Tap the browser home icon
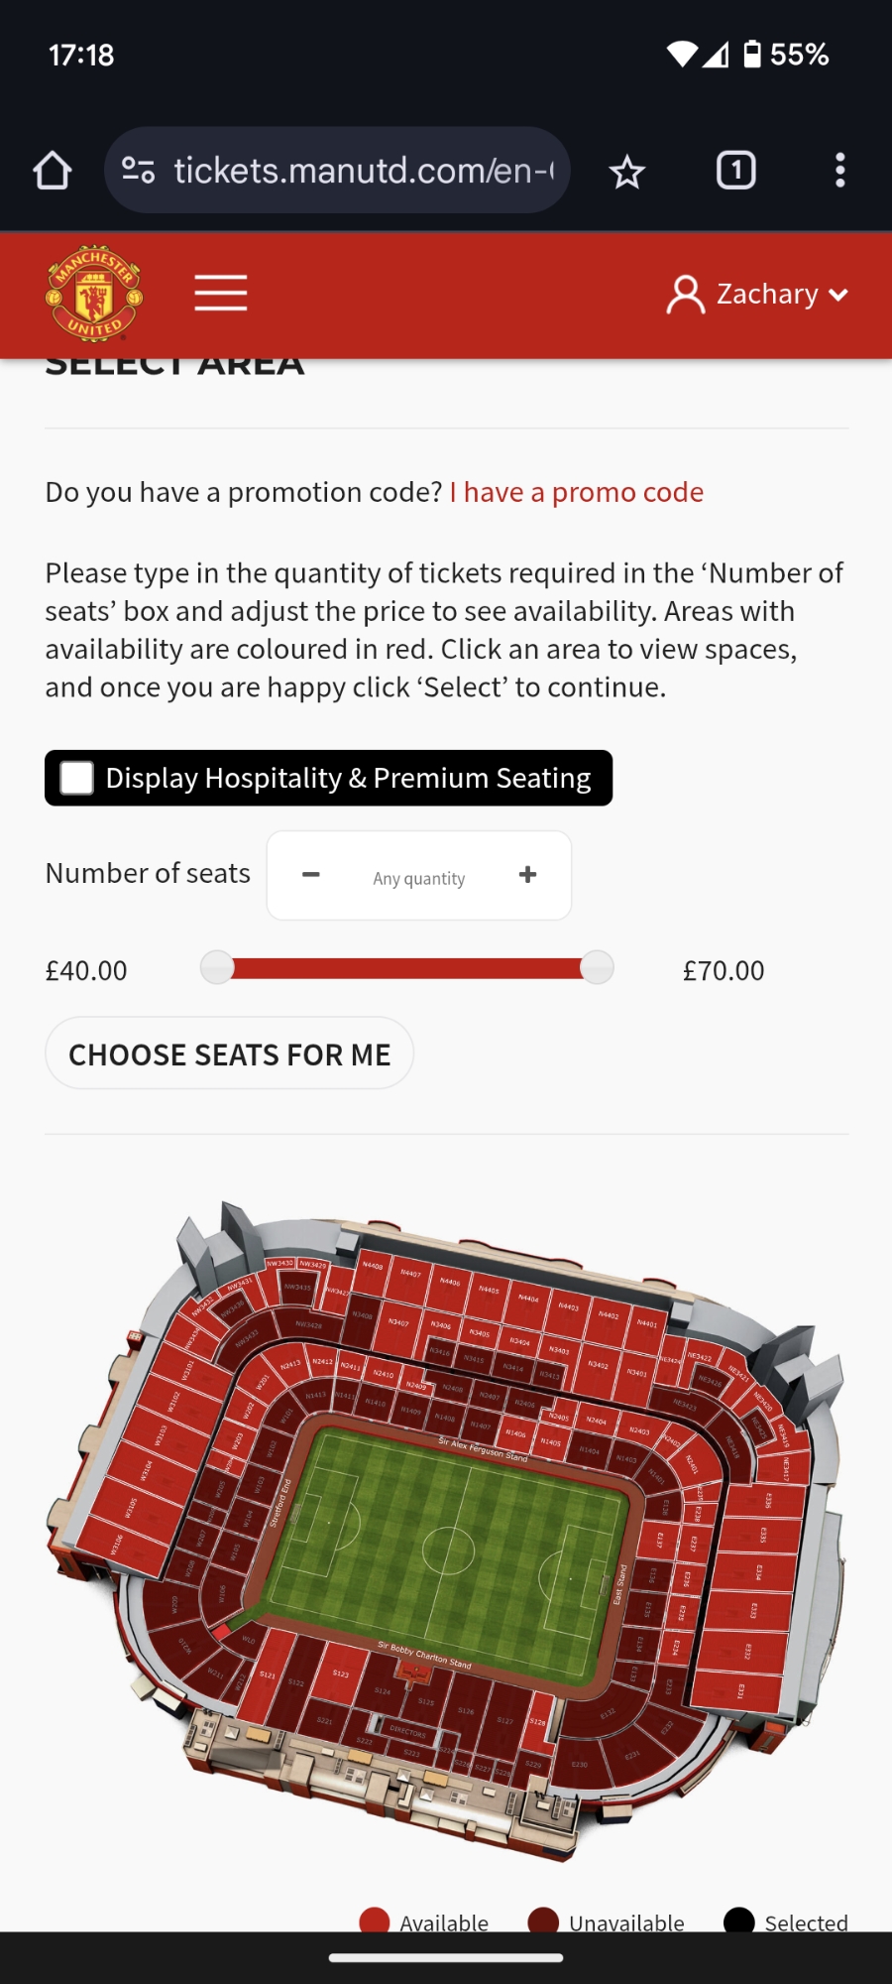892x1984 pixels. tap(53, 171)
